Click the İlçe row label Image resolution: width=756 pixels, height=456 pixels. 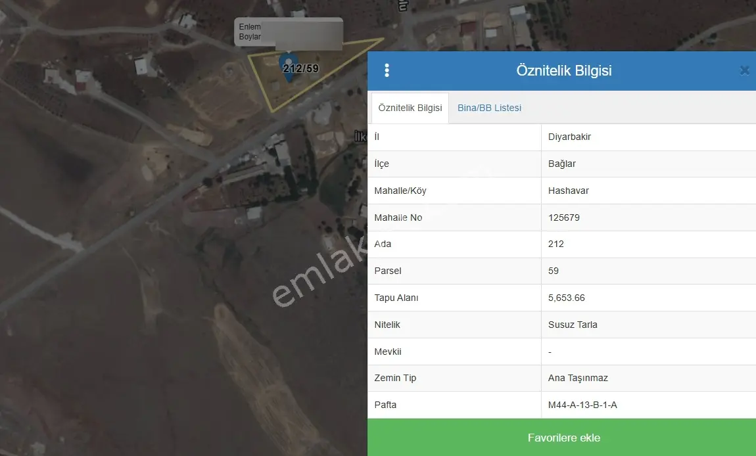pyautogui.click(x=381, y=164)
